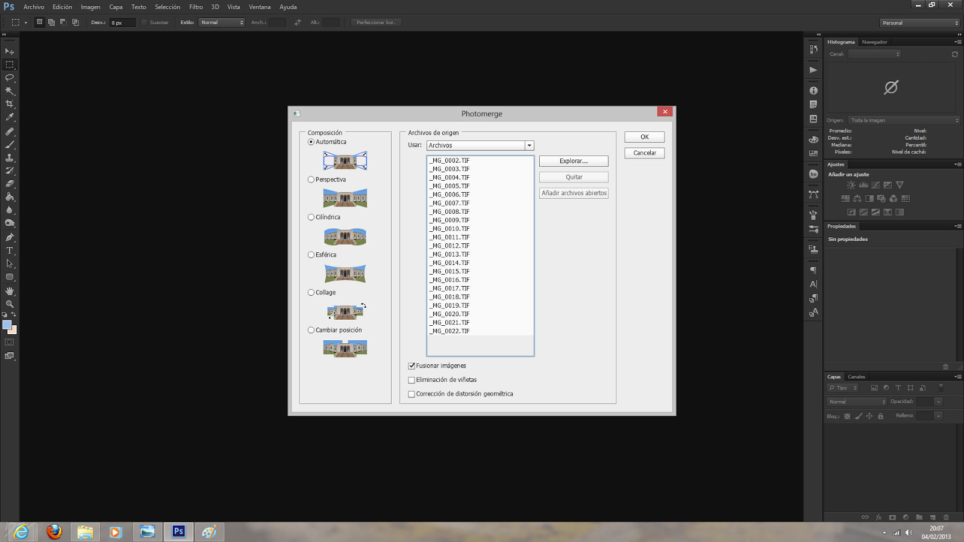Open the Actions panel play icon
Image resolution: width=964 pixels, height=542 pixels.
pyautogui.click(x=813, y=70)
